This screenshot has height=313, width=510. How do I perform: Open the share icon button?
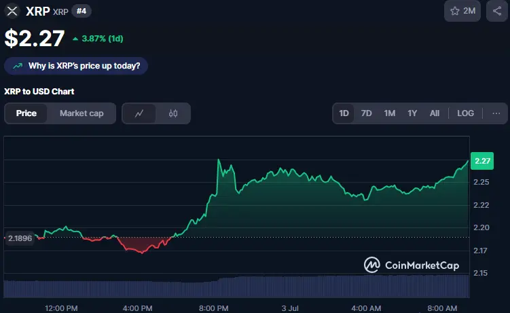[496, 11]
